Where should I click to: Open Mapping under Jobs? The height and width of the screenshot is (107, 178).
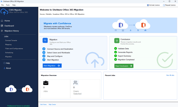pyautogui.click(x=8, y=45)
